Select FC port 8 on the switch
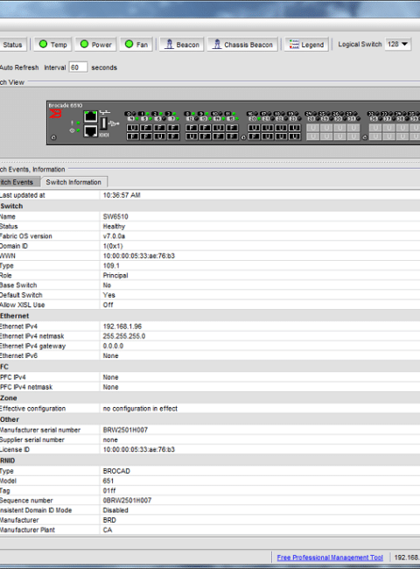 (x=192, y=128)
